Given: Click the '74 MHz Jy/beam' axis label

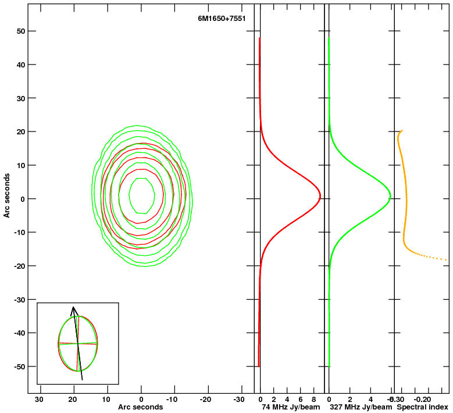Looking at the screenshot, I should coord(291,407).
